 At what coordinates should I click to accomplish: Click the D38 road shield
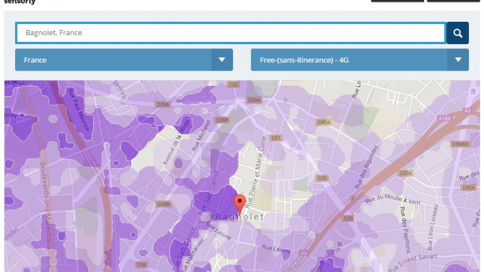pos(142,264)
